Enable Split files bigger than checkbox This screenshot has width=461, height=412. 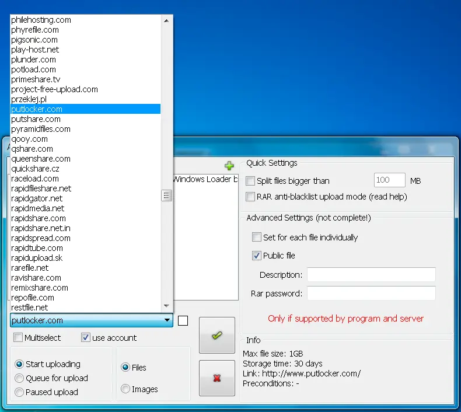coord(250,181)
